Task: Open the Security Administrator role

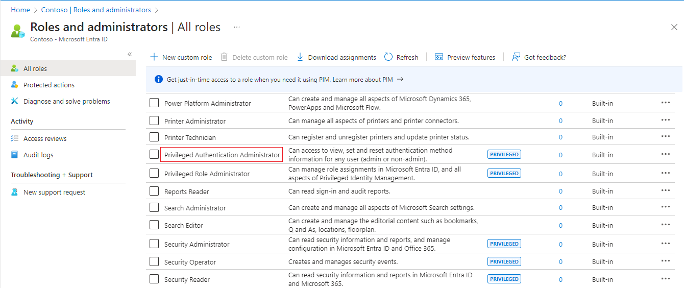Action: click(197, 244)
